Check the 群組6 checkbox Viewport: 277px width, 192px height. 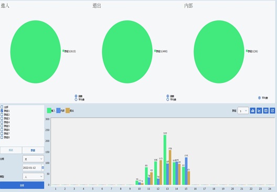tap(2, 130)
